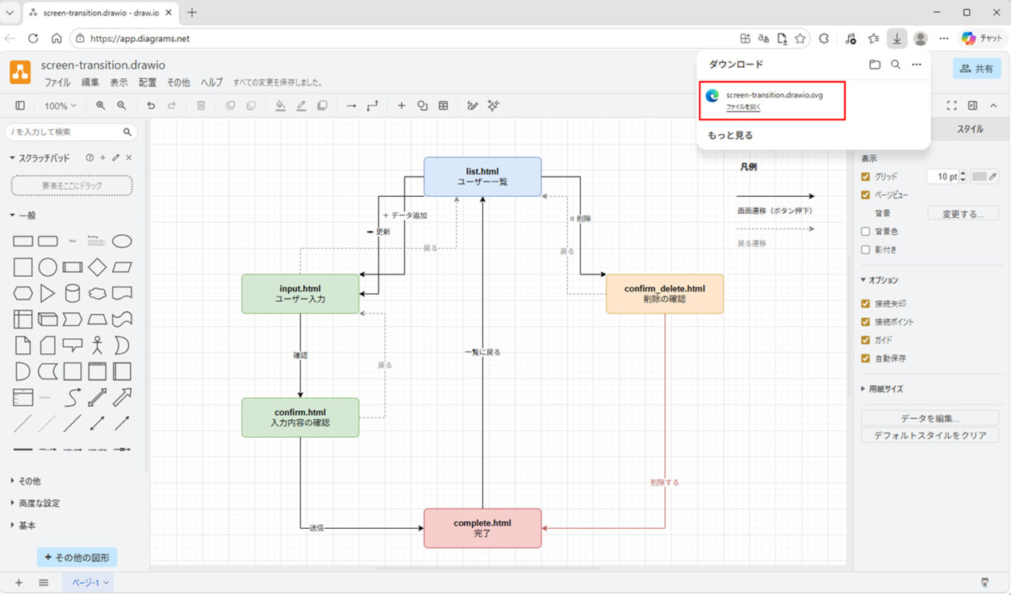
Task: Open the 配置 menu
Action: tap(147, 82)
